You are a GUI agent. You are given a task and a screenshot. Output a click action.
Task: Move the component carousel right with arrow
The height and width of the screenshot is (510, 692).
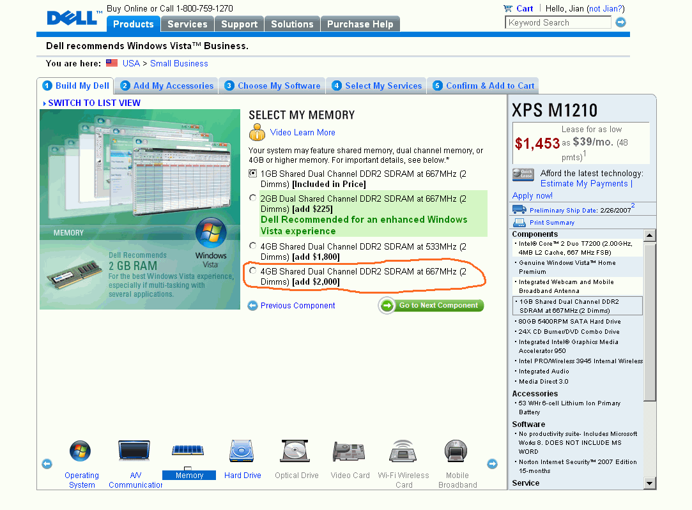point(492,463)
